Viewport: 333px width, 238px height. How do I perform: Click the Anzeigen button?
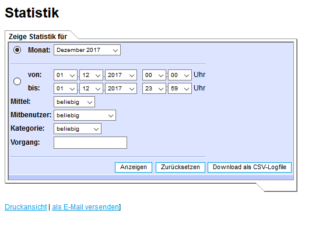134,167
